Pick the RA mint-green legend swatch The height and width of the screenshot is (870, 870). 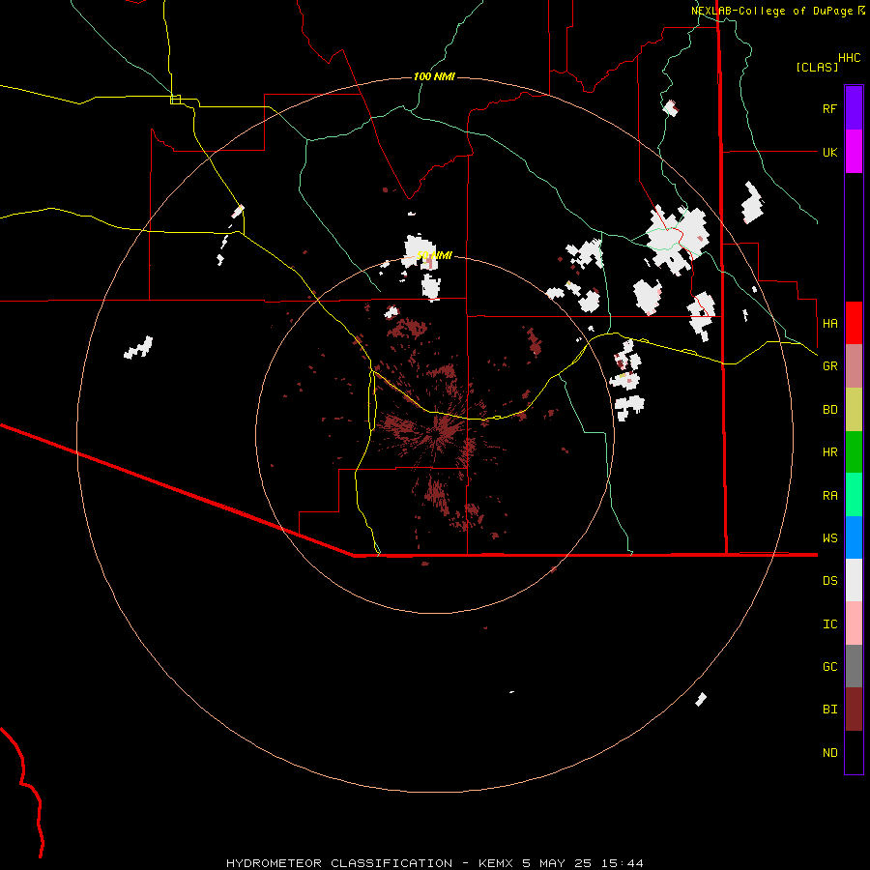(854, 495)
